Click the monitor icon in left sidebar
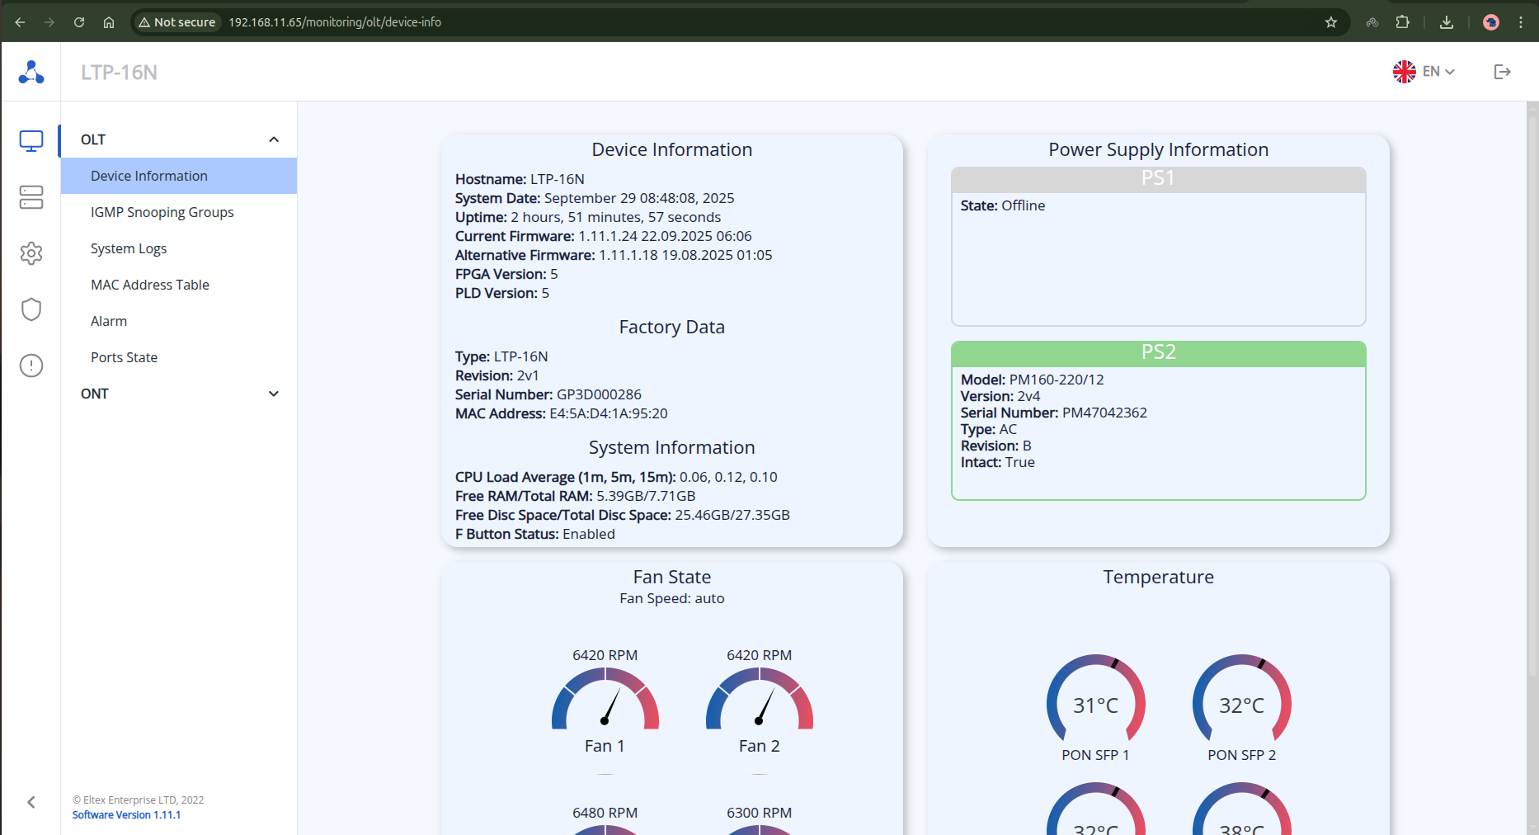The image size is (1539, 835). point(31,141)
